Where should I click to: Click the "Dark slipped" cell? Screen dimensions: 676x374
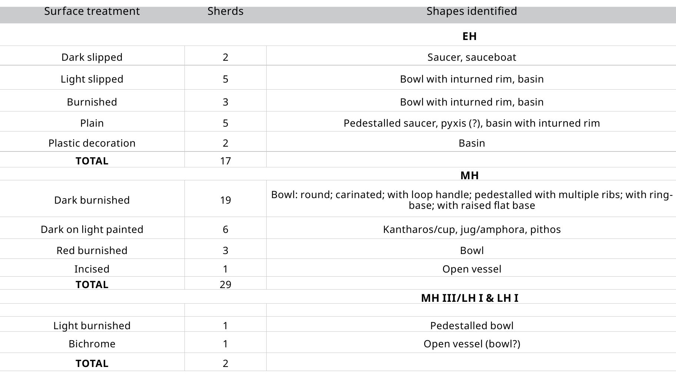click(92, 57)
